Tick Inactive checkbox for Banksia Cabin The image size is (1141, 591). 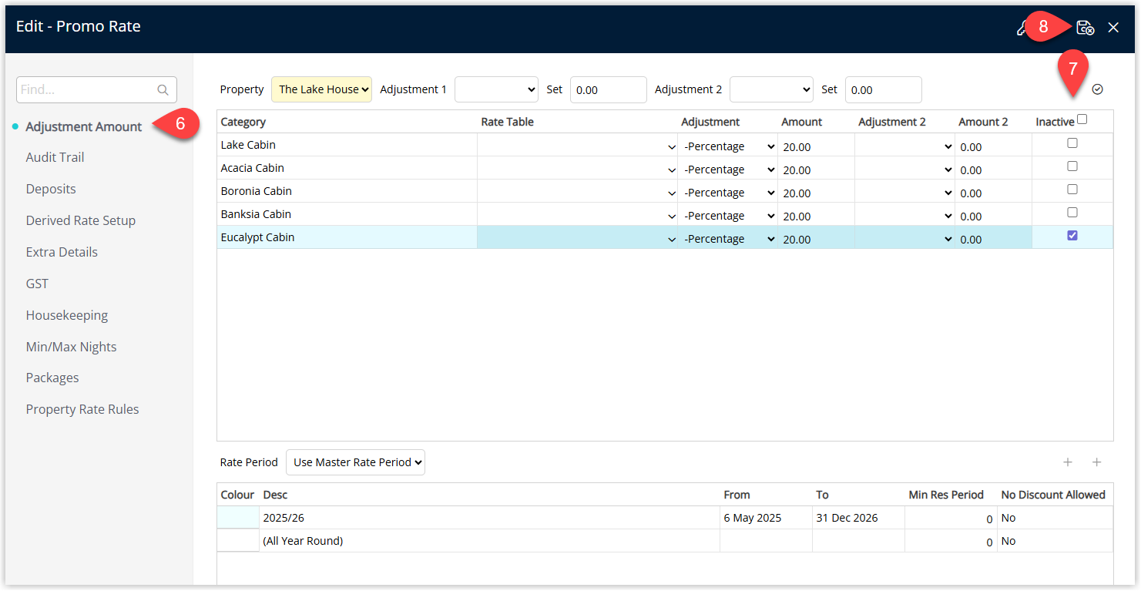pyautogui.click(x=1072, y=213)
